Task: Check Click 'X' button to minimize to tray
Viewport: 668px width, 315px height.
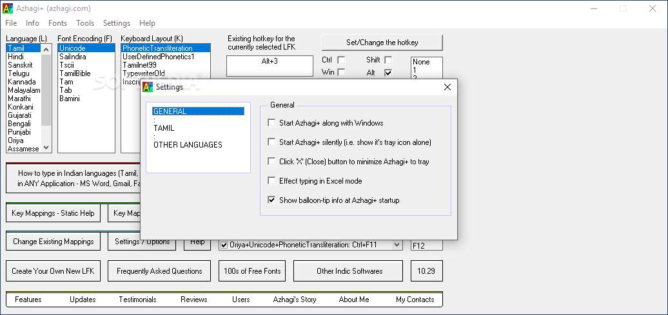Action: (x=271, y=161)
